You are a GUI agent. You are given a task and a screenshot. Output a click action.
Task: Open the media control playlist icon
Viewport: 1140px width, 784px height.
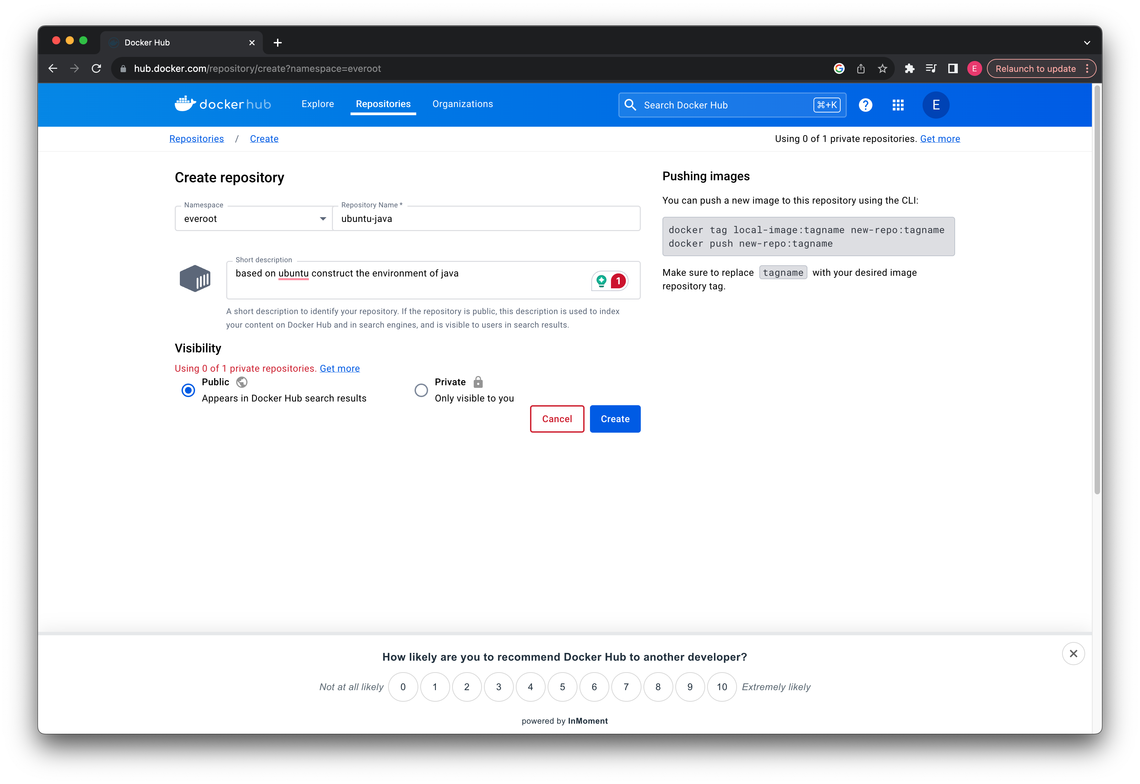[x=930, y=68]
